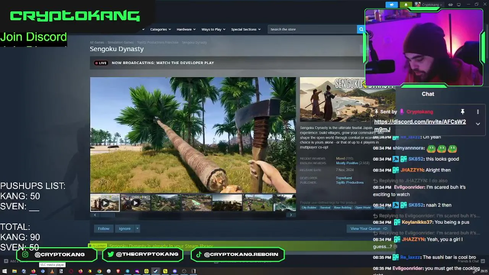Open the dropdown arrow beside Ignore
Viewport: 489px width, 275px height.
coord(137,228)
